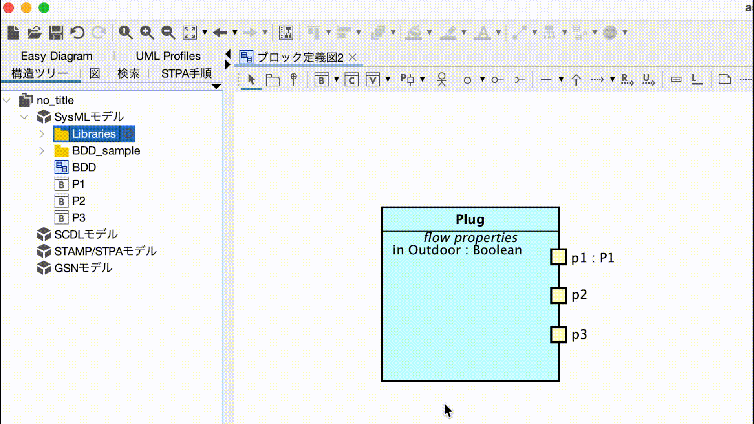Screen dimensions: 754x424
Task: Select the Actor tool icon
Action: [x=442, y=80]
